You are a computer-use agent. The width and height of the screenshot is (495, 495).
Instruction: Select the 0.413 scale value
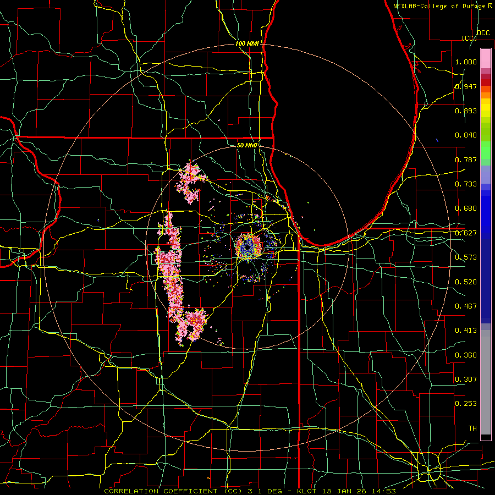point(466,331)
